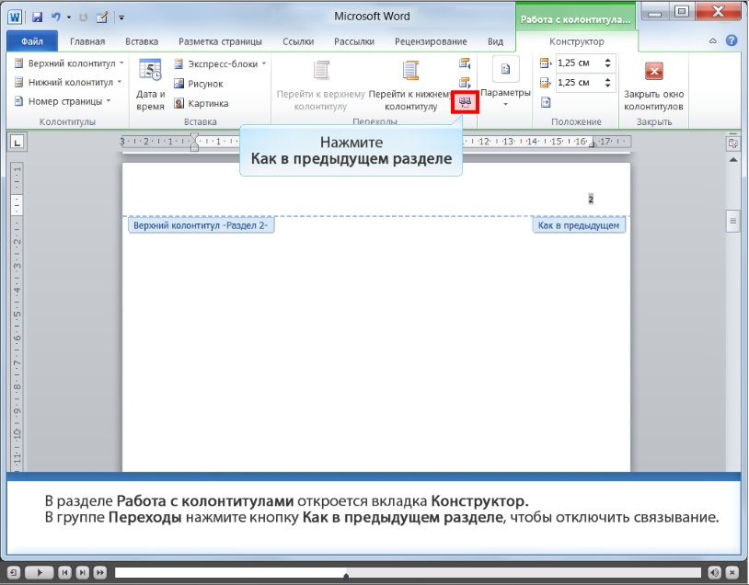This screenshot has width=749, height=585.
Task: Close the tutorial player with the X icon
Action: point(732,571)
